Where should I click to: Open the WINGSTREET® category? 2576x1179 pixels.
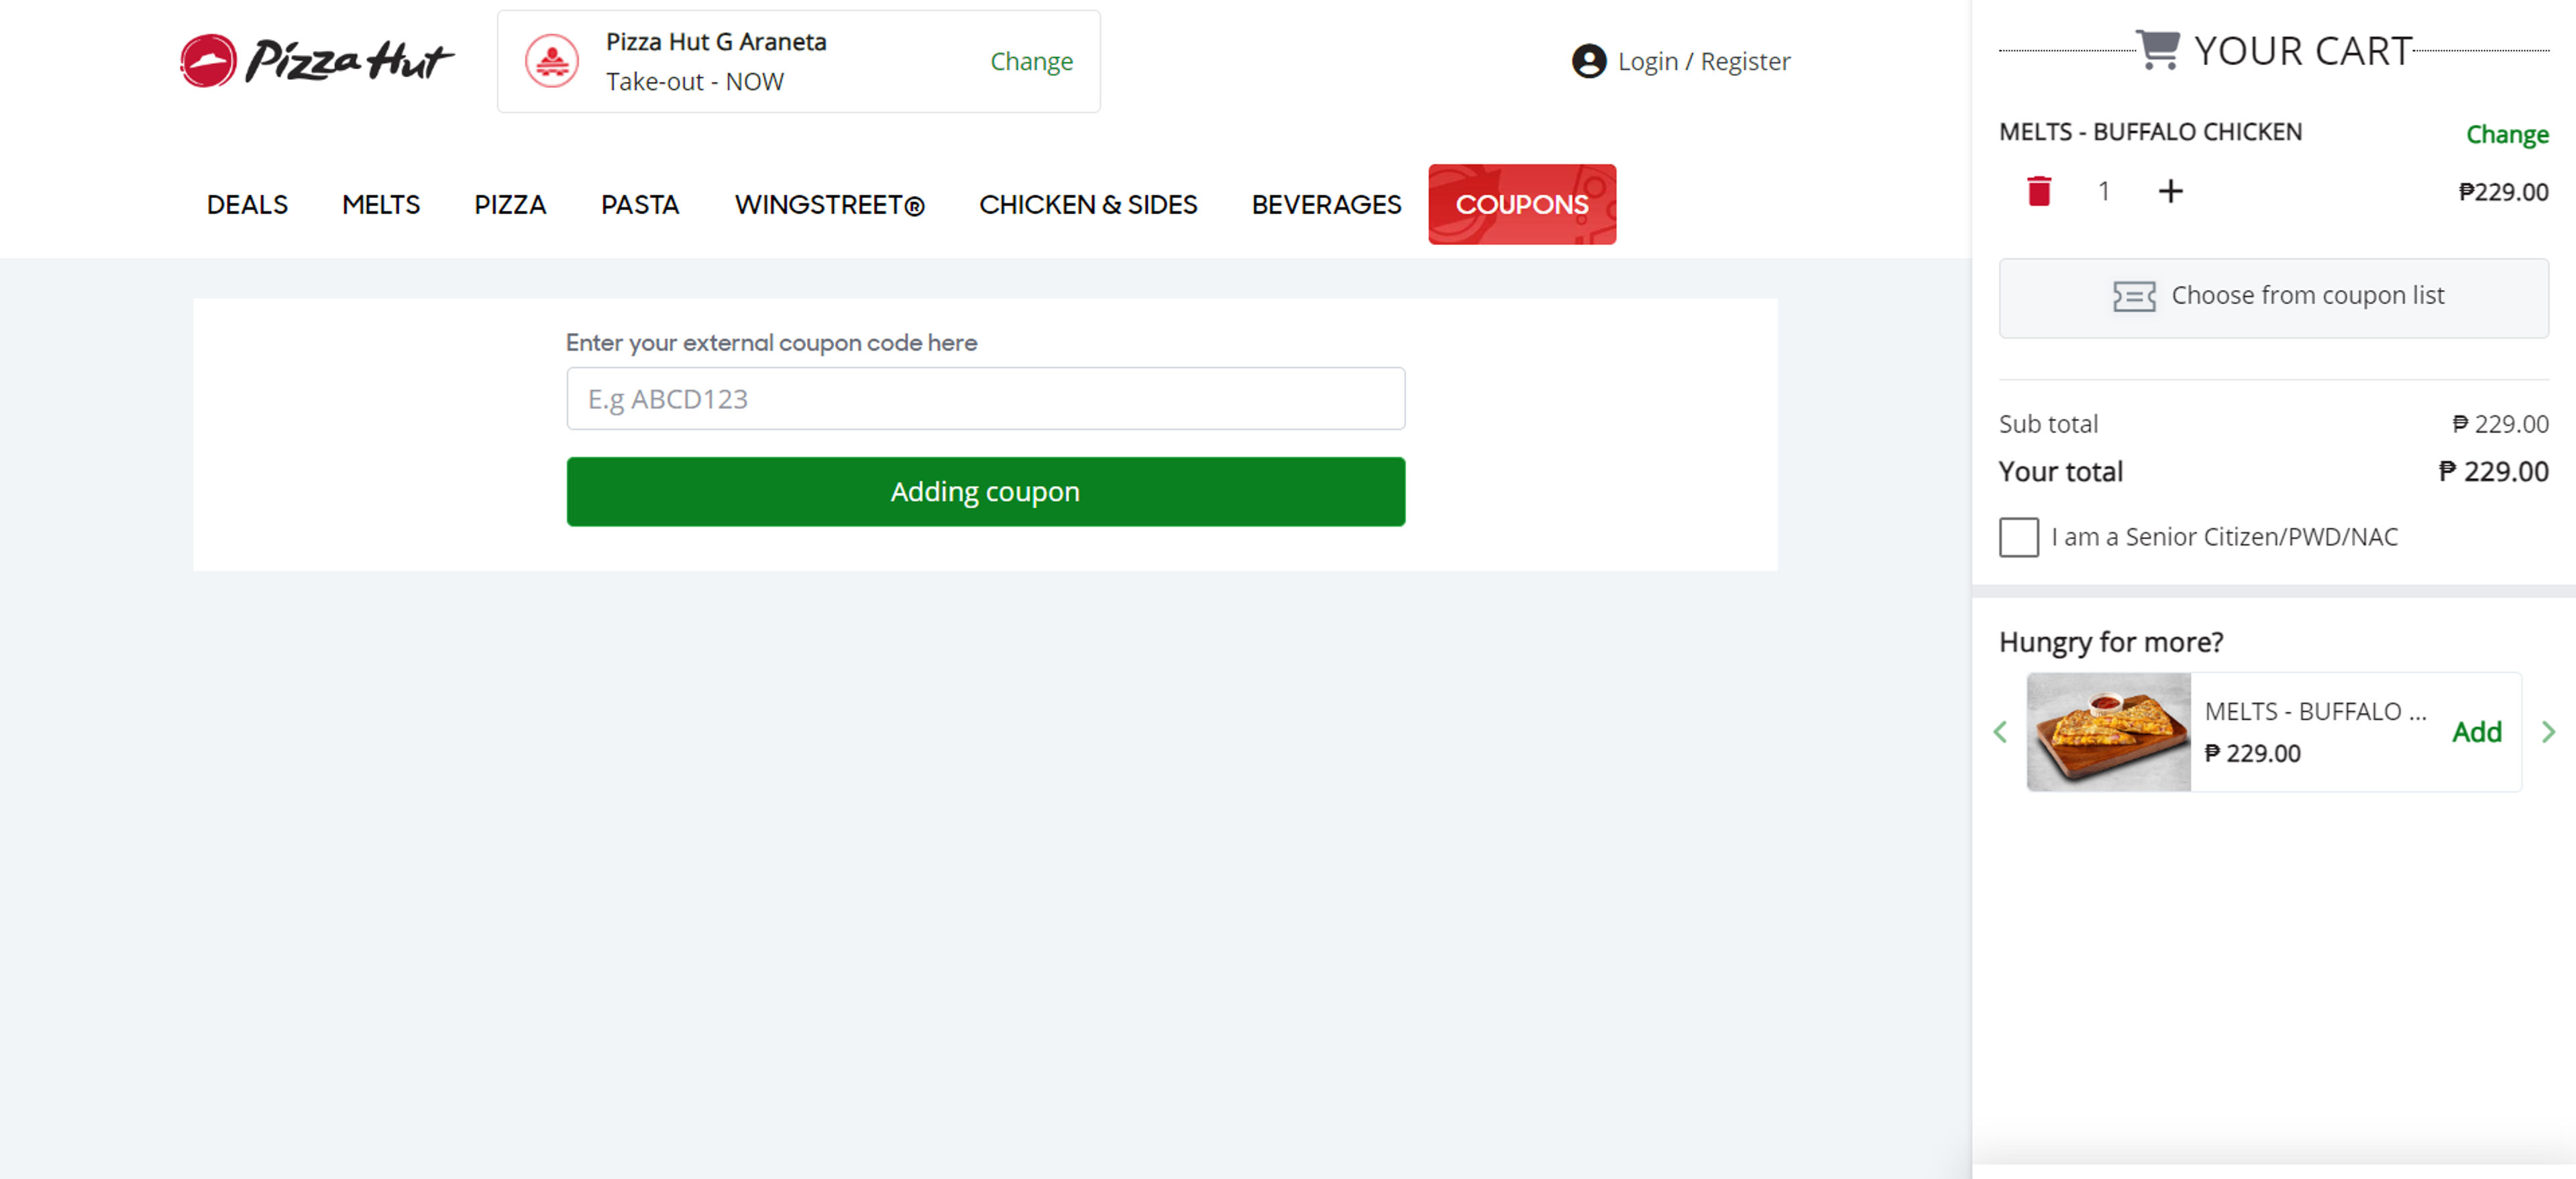[830, 204]
